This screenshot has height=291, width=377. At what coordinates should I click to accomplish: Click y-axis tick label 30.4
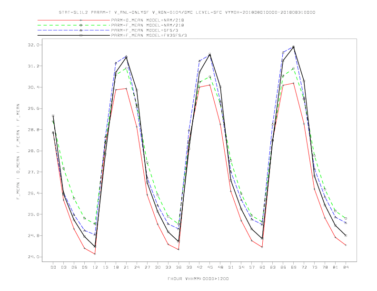[x=33, y=87]
